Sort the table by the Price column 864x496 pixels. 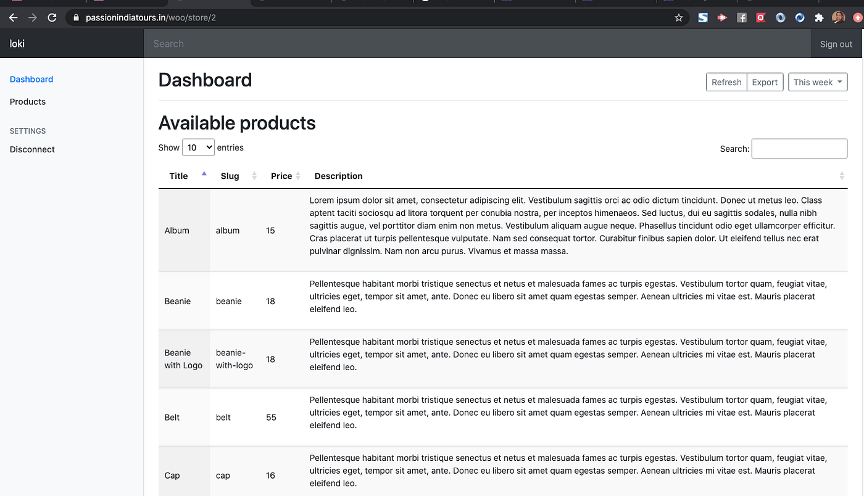[282, 176]
